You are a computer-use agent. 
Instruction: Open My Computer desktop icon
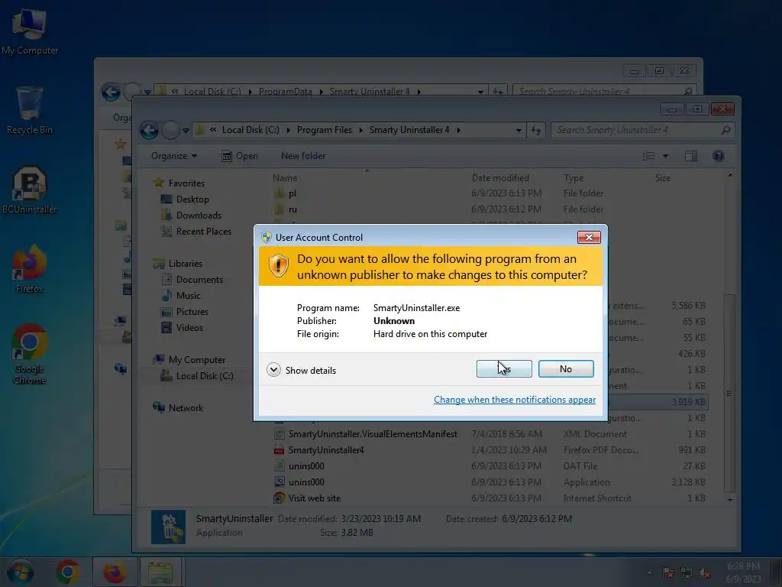point(30,31)
